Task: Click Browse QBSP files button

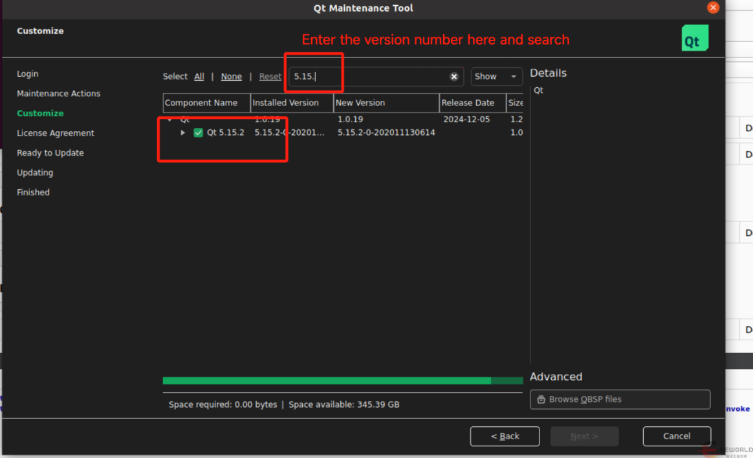Action: coord(620,399)
